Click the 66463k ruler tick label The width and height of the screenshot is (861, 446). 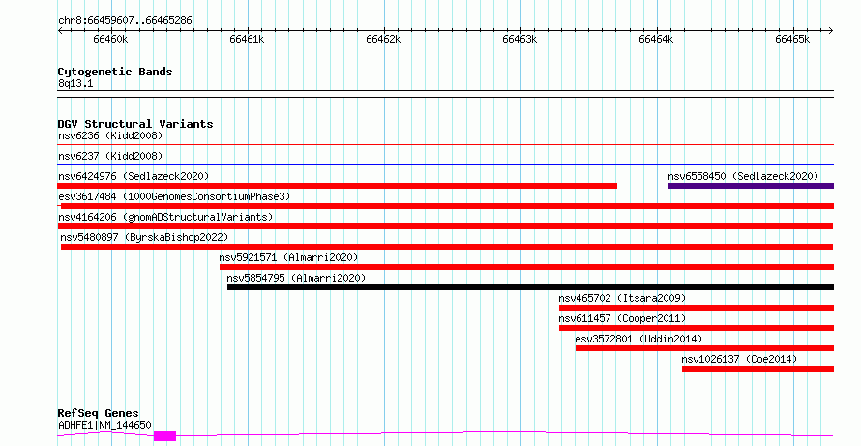tap(520, 39)
